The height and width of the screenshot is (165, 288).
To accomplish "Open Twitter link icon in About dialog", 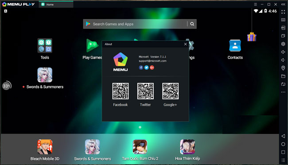I will [x=146, y=67].
